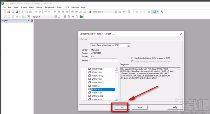Select AT89C2051 in device list

click(x=97, y=79)
